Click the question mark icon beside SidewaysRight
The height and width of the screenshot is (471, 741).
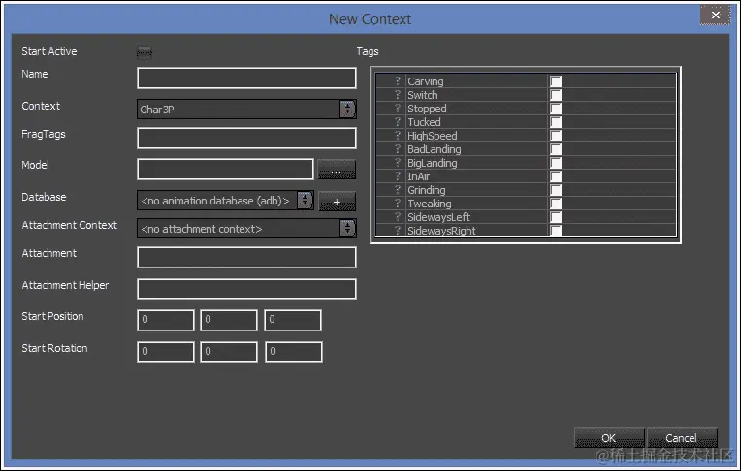tap(398, 231)
